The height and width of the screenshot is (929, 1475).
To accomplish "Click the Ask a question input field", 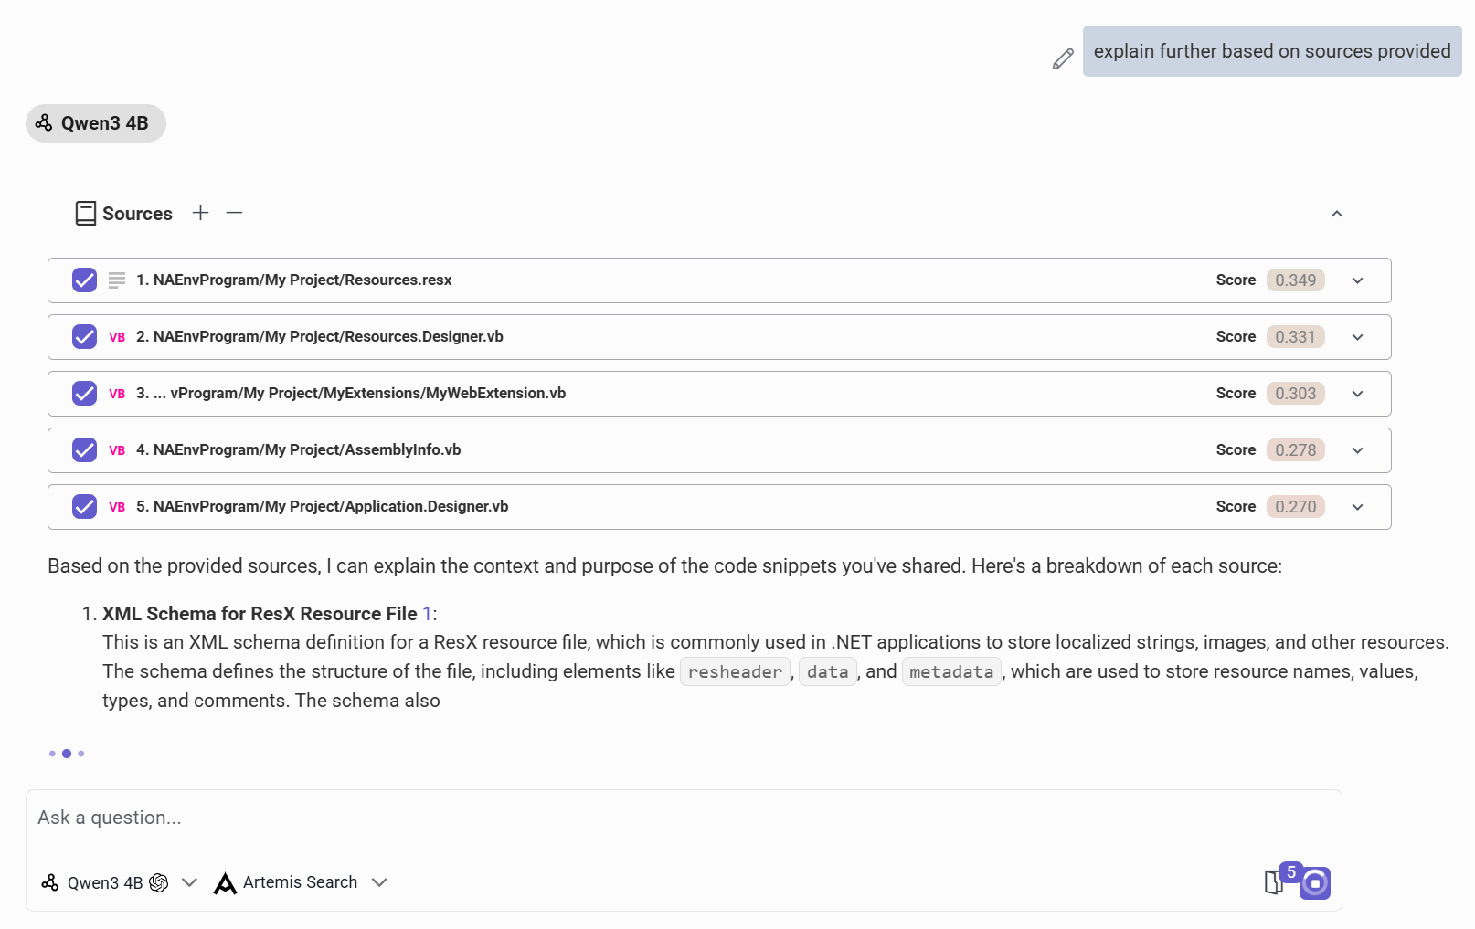I will pos(366,818).
